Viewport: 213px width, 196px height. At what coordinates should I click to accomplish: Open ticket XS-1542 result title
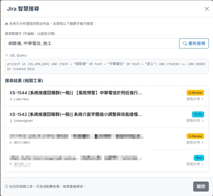point(75,114)
